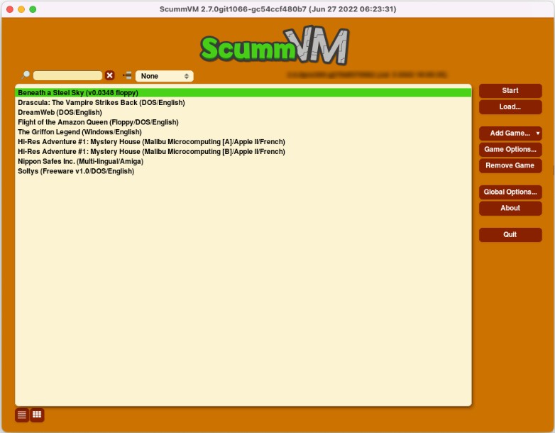Click the macOS green zoom window button
Screen dimensions: 555x433
coord(33,9)
